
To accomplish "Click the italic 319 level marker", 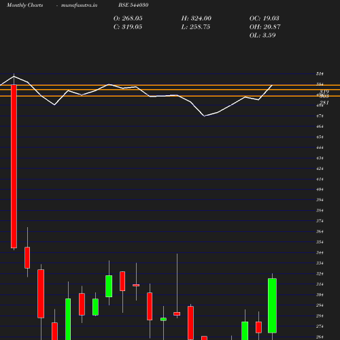I will pos(324,92).
